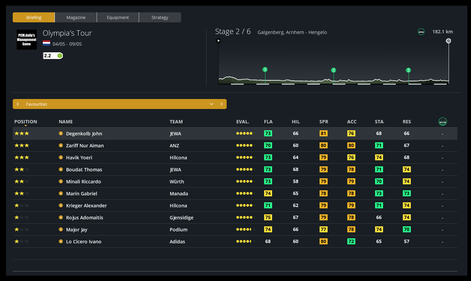
Task: Switch to the Magazine tab
Action: click(76, 17)
